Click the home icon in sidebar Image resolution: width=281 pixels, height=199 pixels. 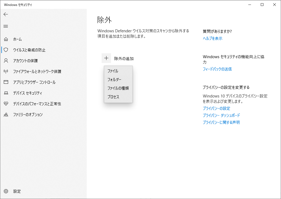(x=6, y=39)
